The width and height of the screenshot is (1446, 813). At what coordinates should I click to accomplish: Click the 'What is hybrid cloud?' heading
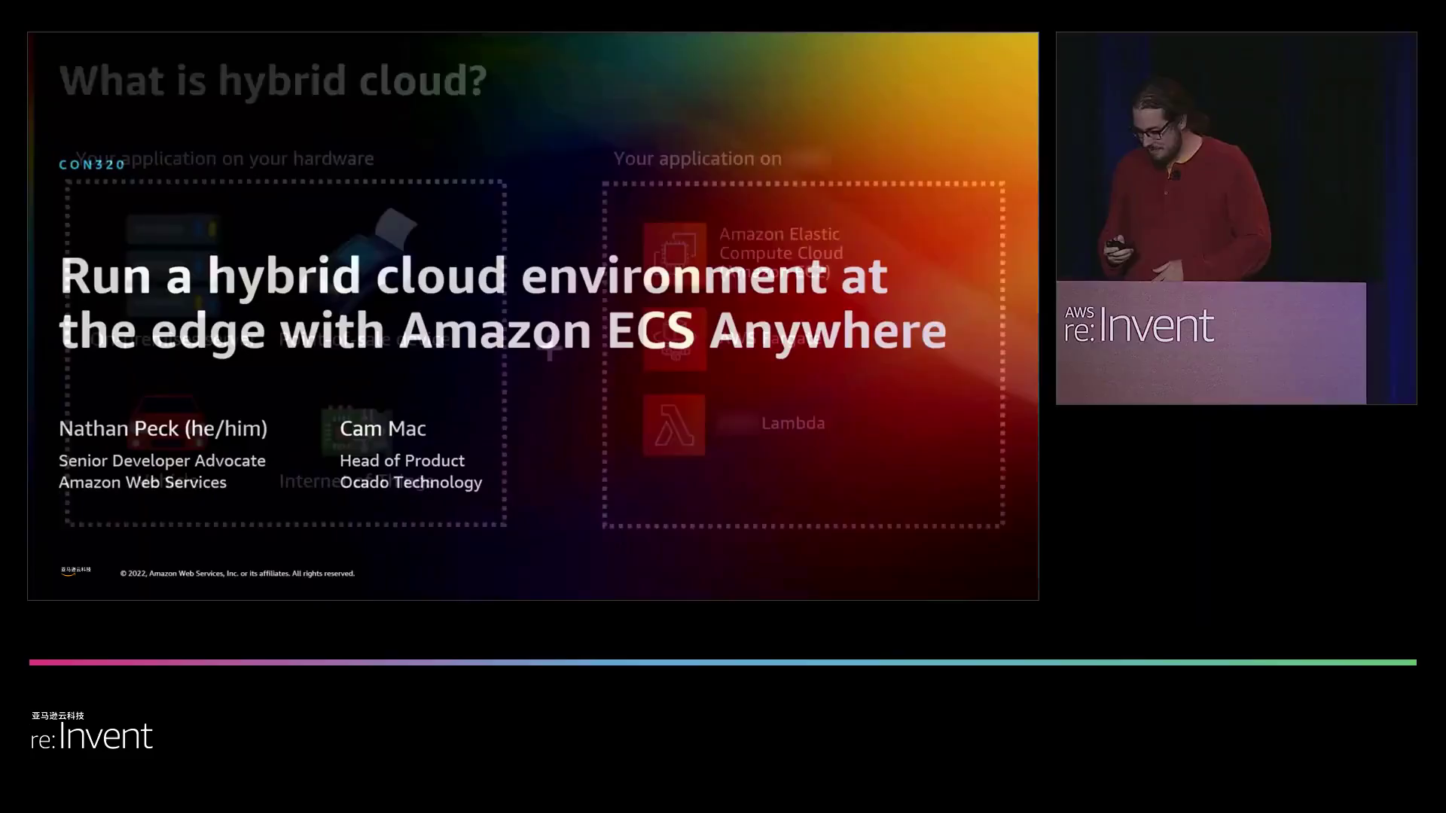tap(273, 81)
